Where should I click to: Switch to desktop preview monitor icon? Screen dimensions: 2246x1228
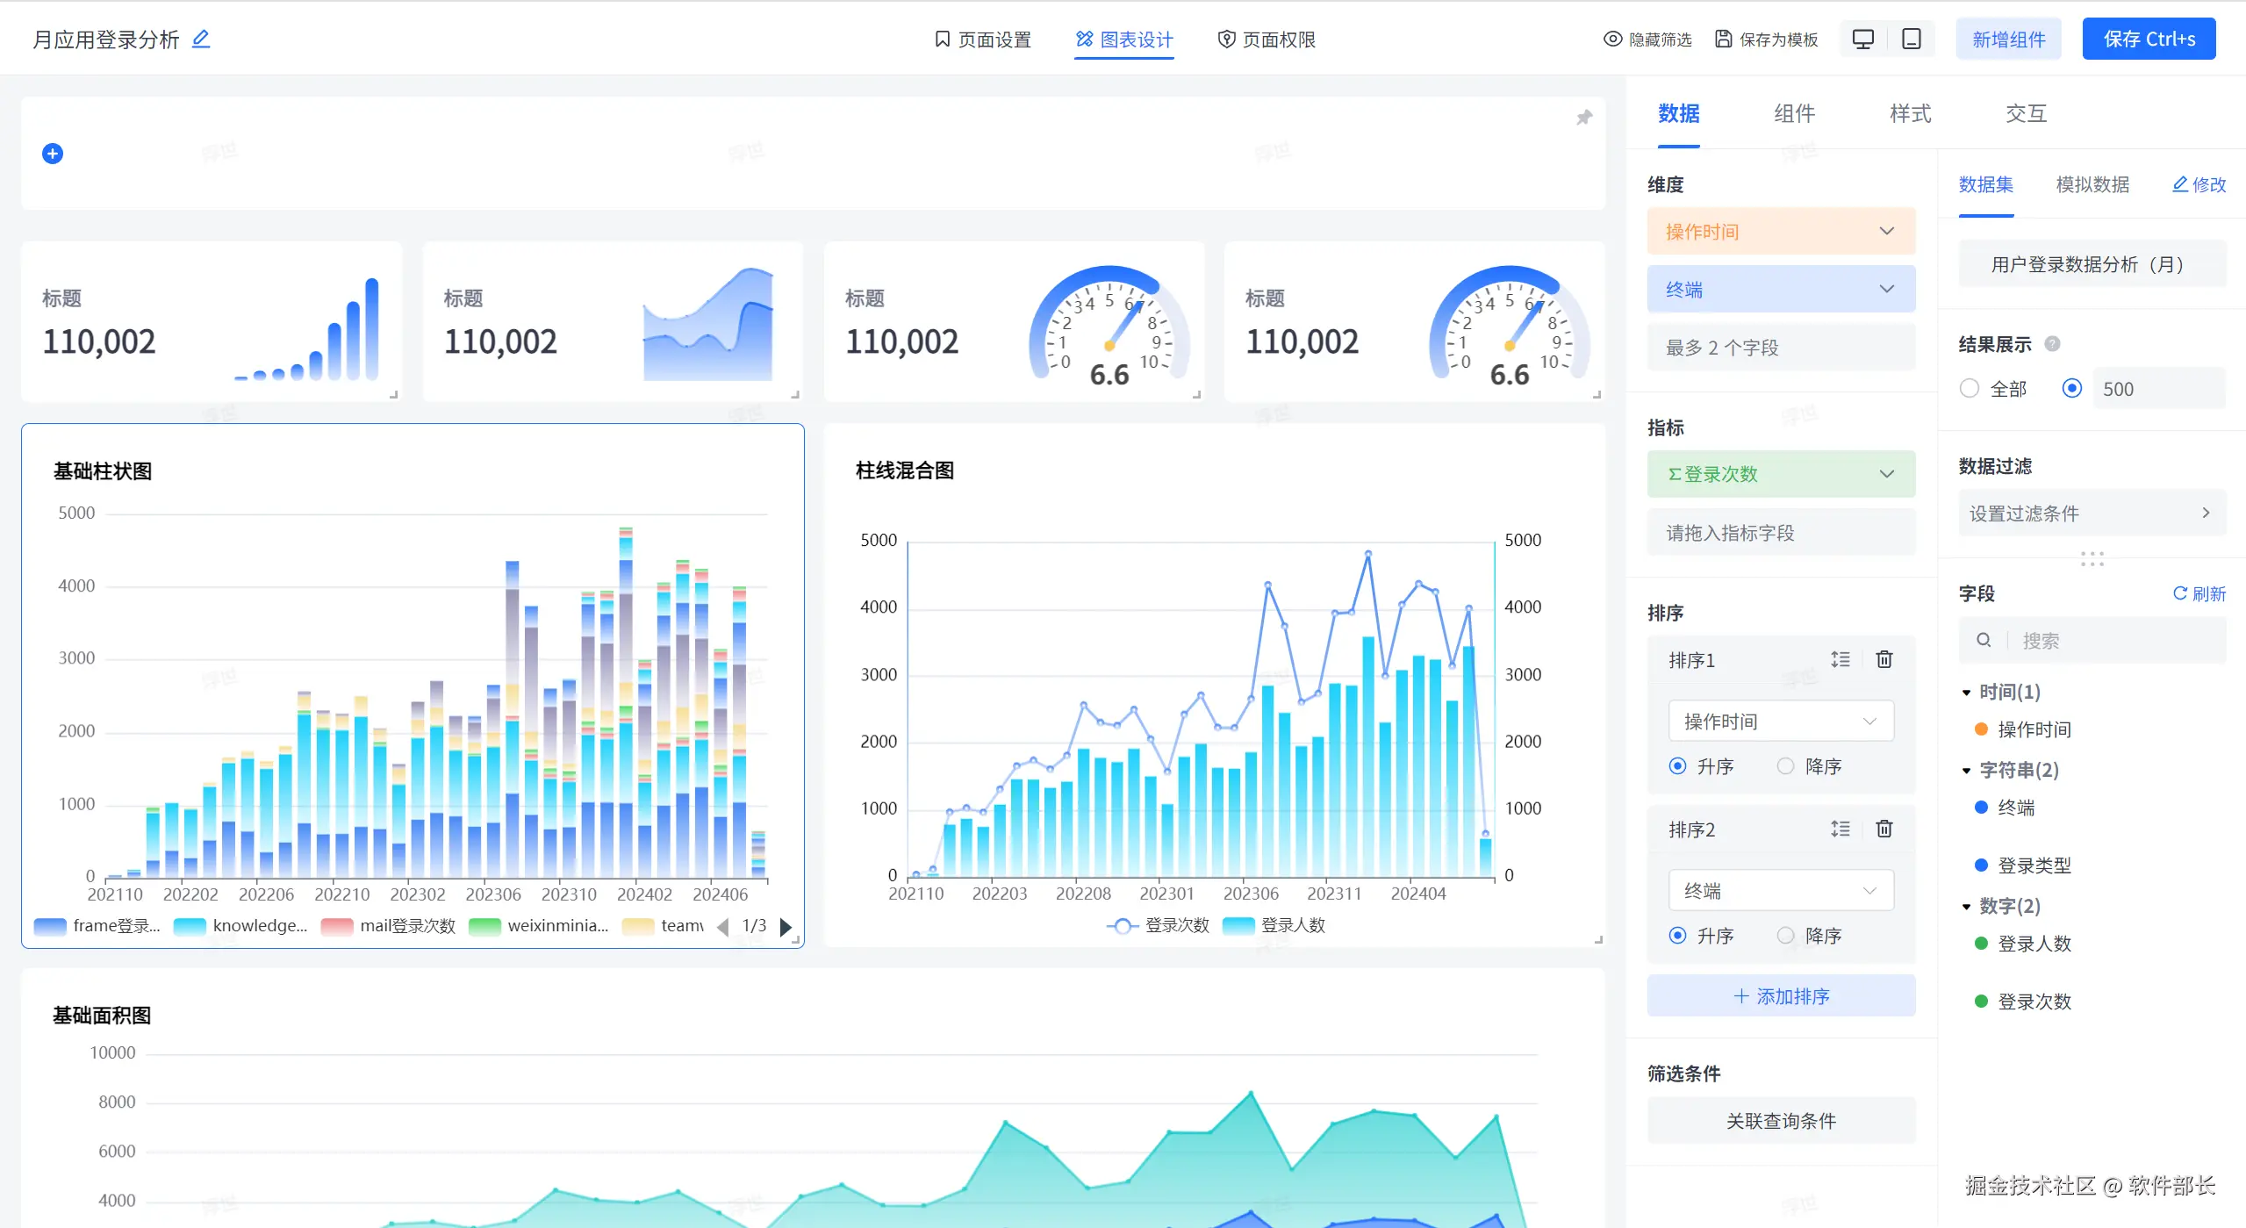1862,39
